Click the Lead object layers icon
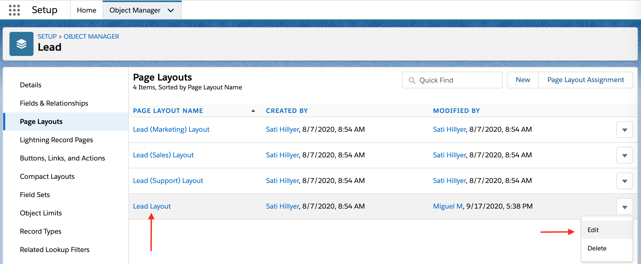The image size is (641, 264). pos(21,44)
